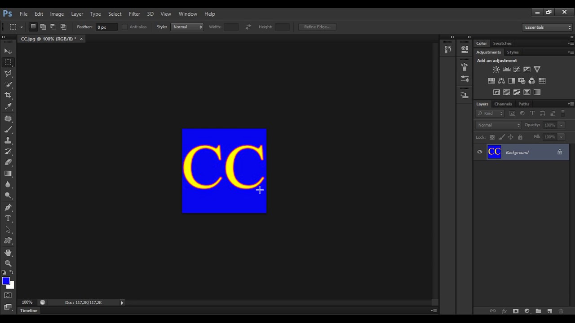The width and height of the screenshot is (575, 323).
Task: Add a Levels adjustment
Action: coord(507,70)
